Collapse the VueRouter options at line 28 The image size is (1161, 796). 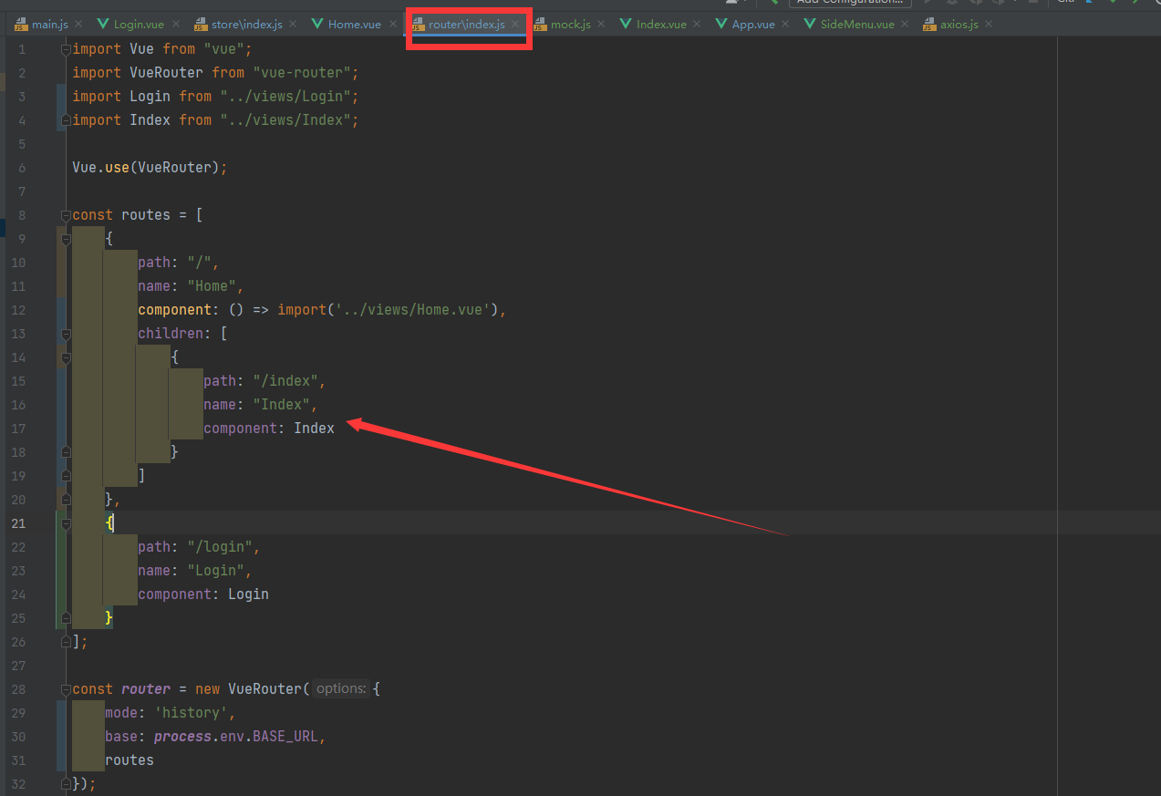tap(66, 689)
